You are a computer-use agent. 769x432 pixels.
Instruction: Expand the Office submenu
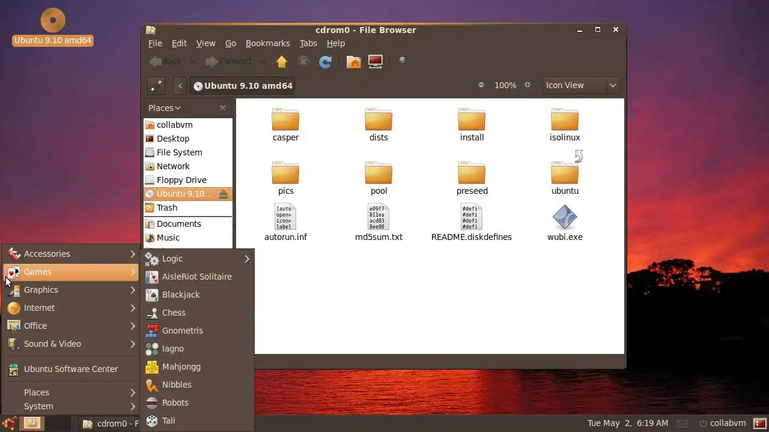71,326
